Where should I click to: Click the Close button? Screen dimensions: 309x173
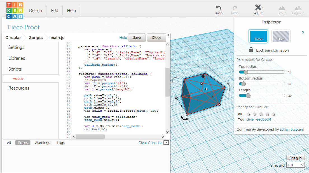[x=156, y=37]
